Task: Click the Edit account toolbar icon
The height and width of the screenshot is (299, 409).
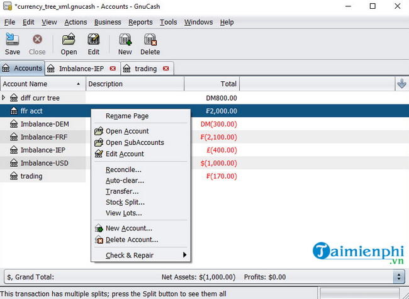Action: tap(93, 40)
